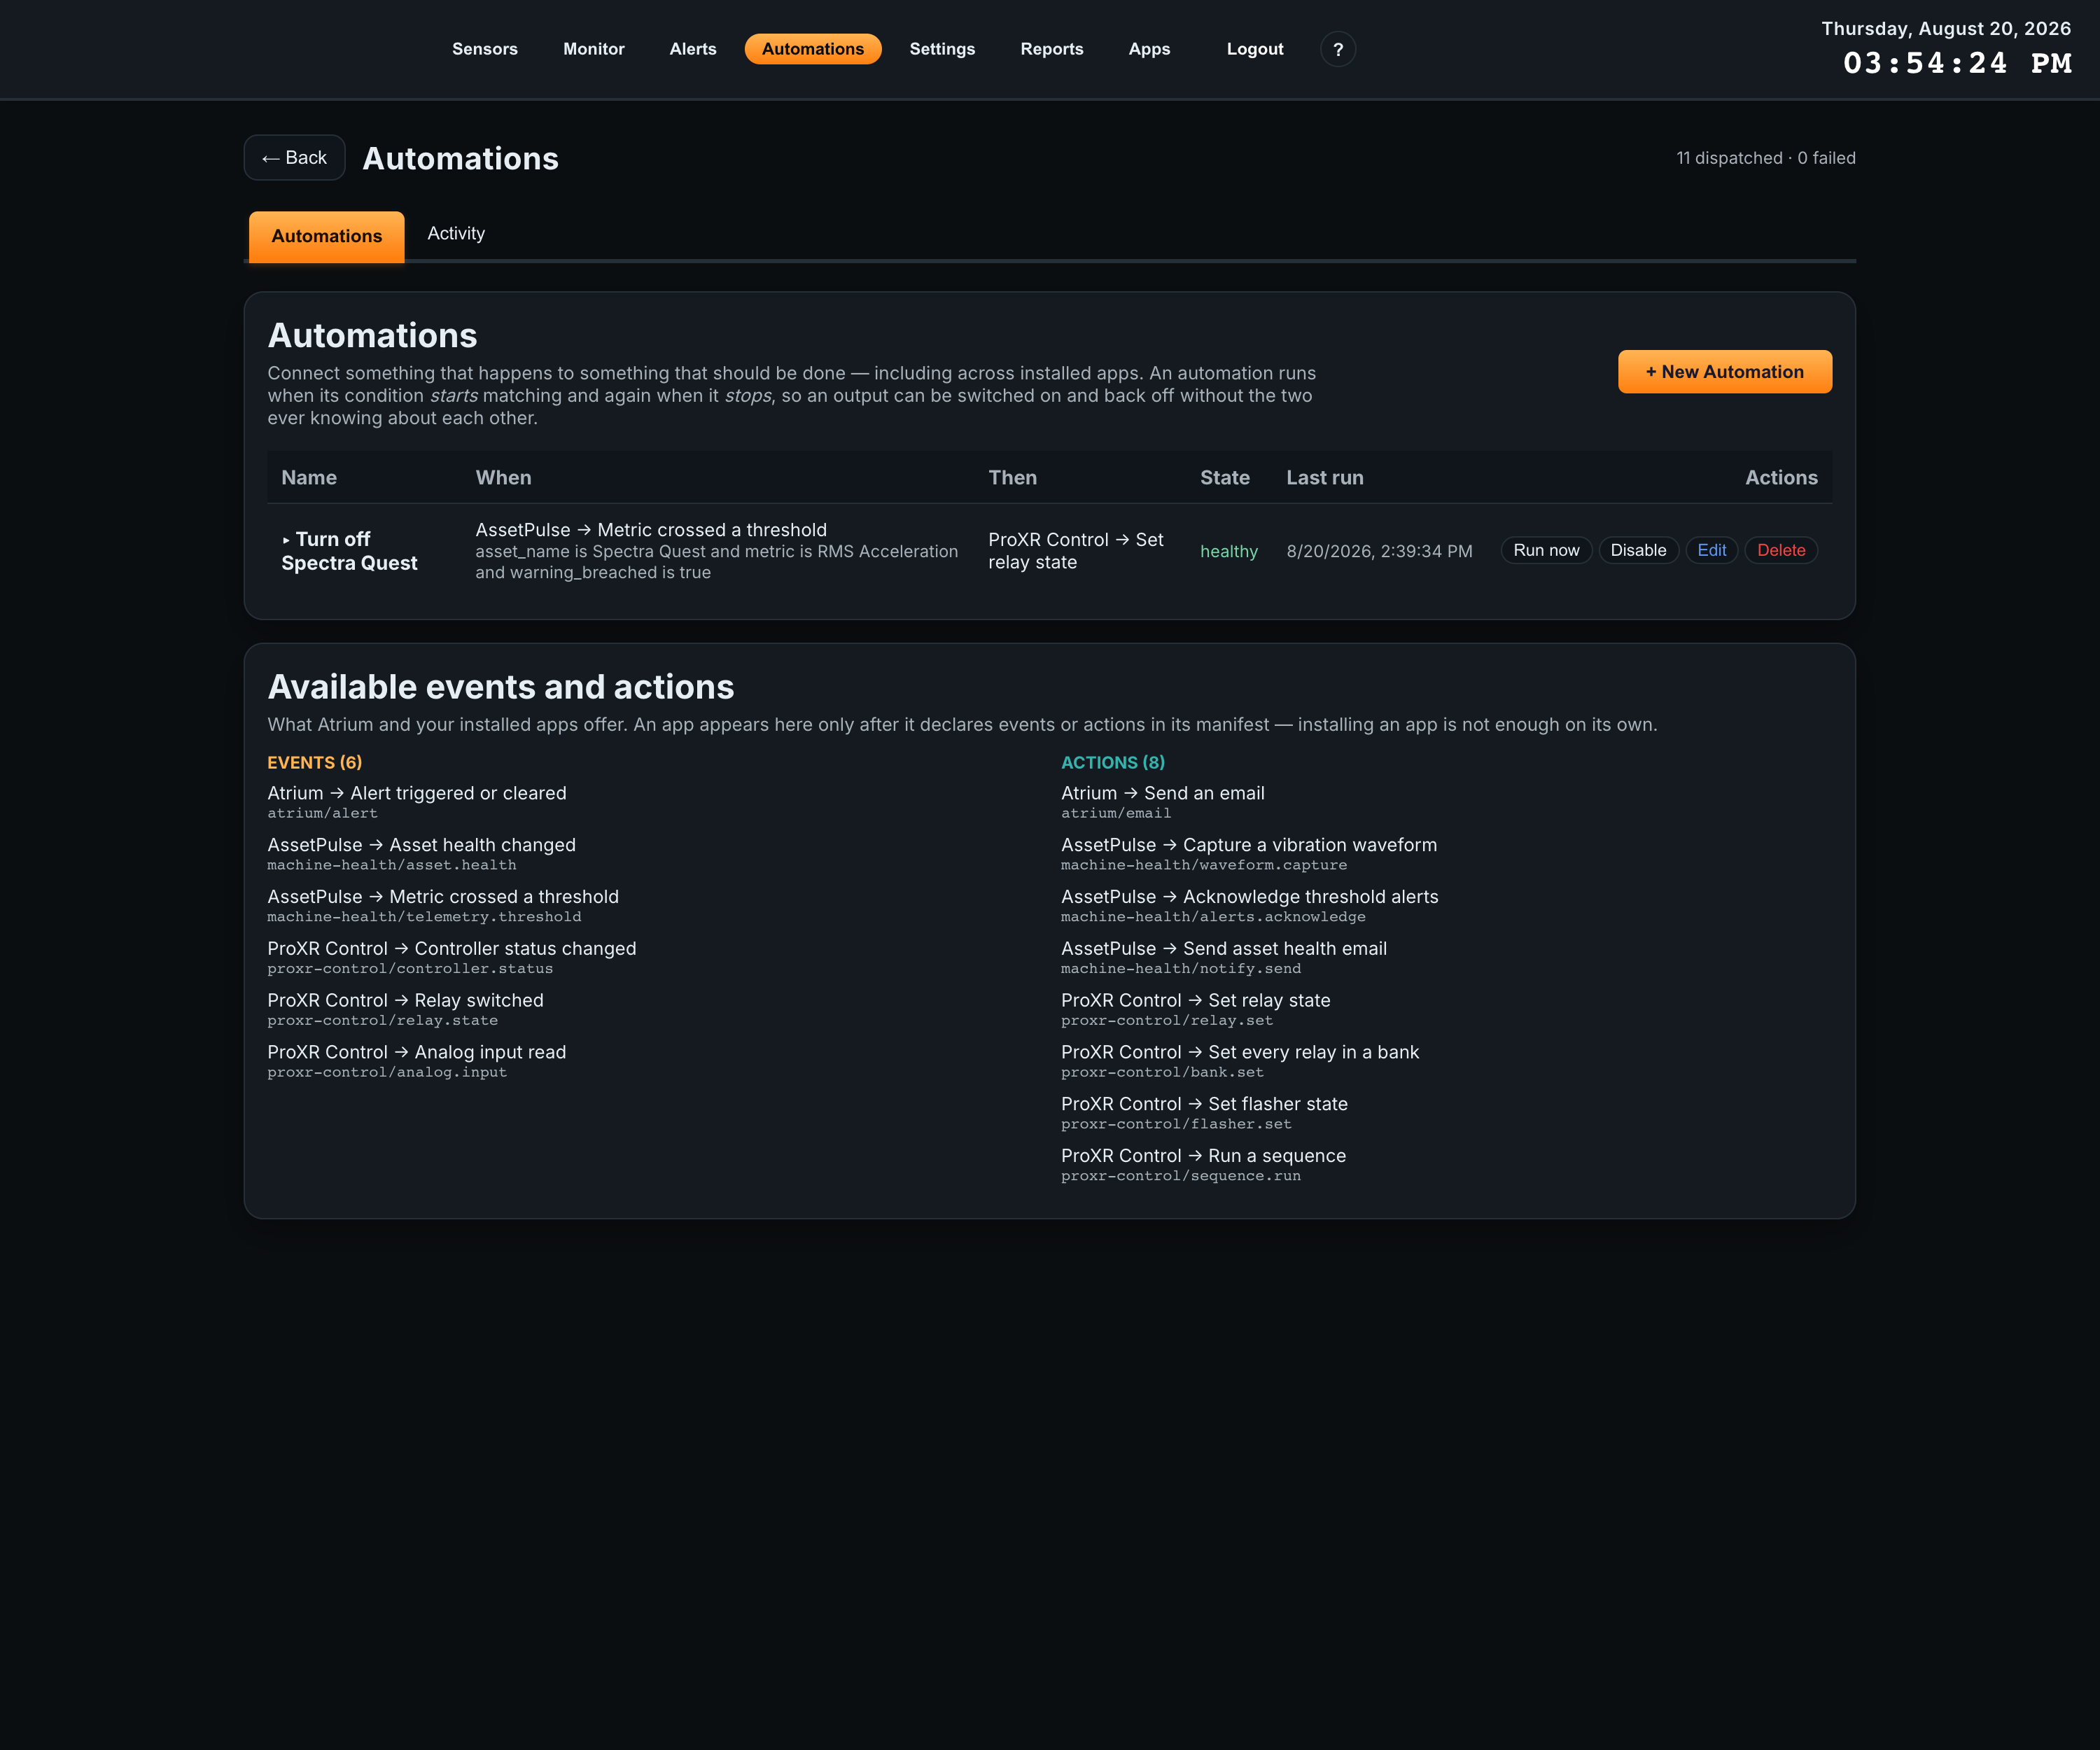The height and width of the screenshot is (1750, 2100).
Task: Click the 11 dispatched · 0 failed summary
Action: 1766,158
